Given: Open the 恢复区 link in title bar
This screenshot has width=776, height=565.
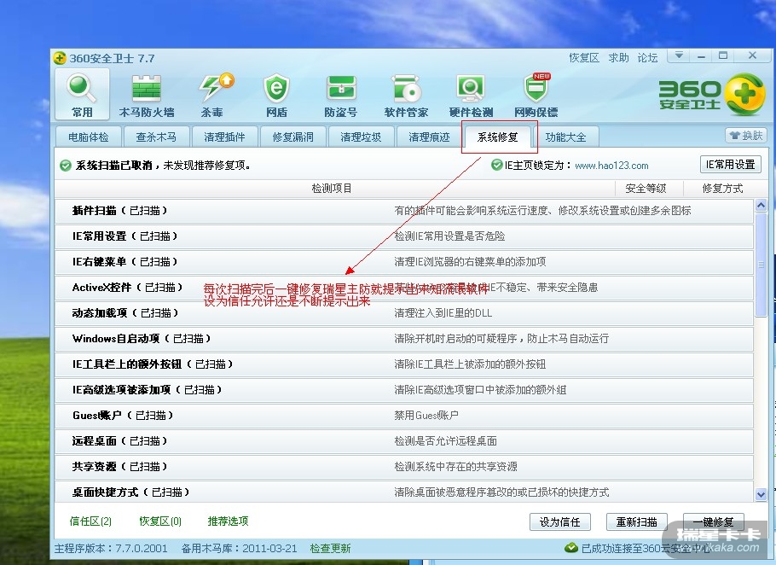Looking at the screenshot, I should 584,58.
